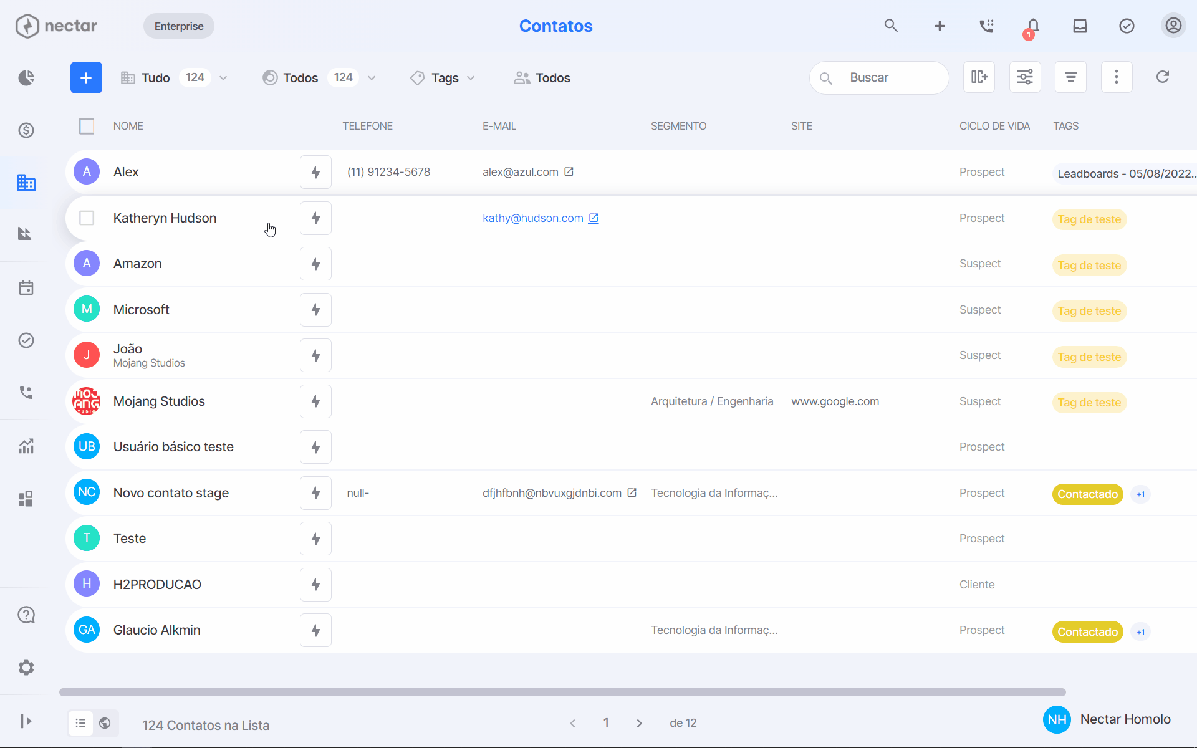Open calendar icon in sidebar

[26, 287]
